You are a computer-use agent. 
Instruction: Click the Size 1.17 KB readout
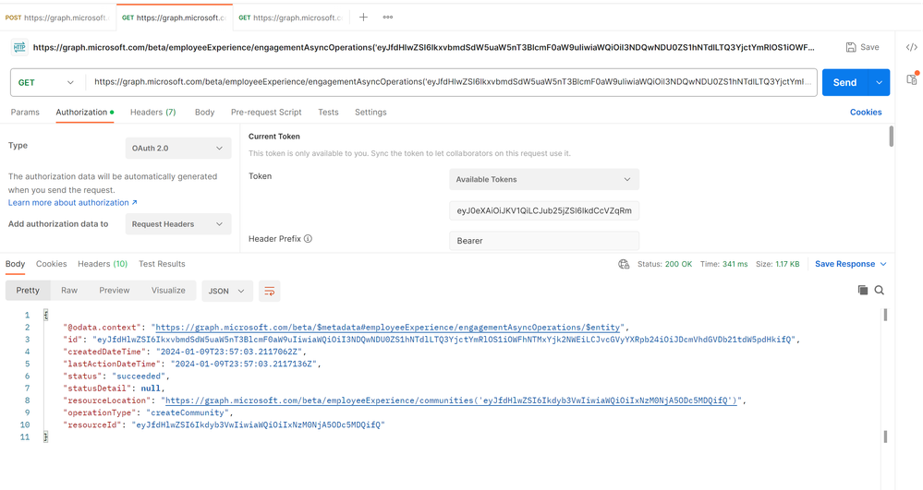778,264
